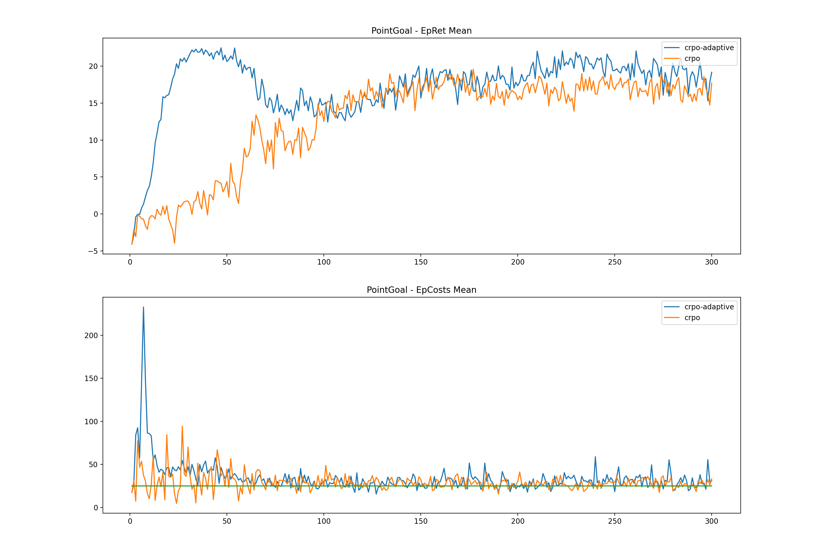Image resolution: width=823 pixels, height=552 pixels.
Task: Click y-axis label '100' on the EpCosts chart
Action: (x=91, y=422)
